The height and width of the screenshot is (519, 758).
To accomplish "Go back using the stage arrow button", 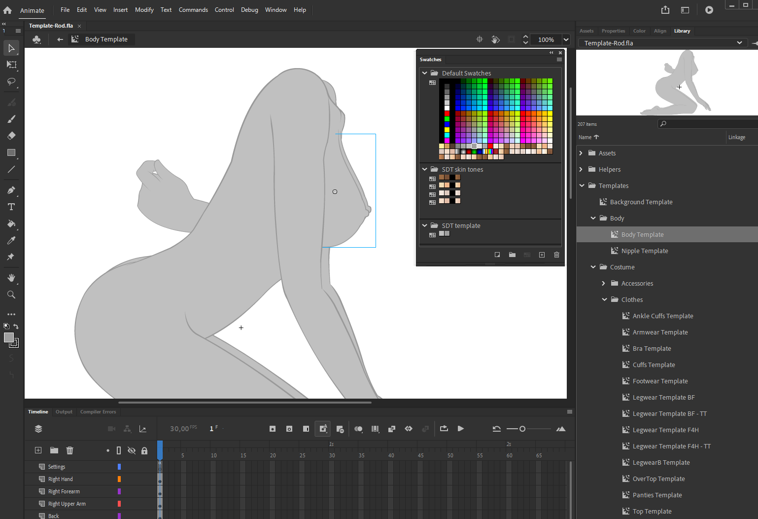I will click(60, 39).
